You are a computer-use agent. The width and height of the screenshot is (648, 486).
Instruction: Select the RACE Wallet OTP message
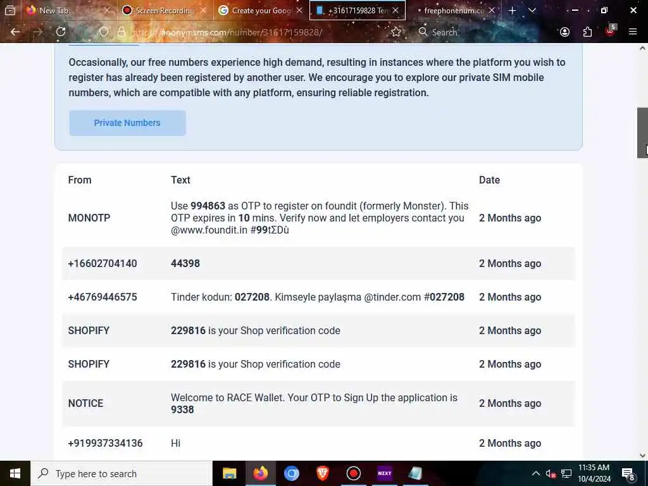point(314,404)
